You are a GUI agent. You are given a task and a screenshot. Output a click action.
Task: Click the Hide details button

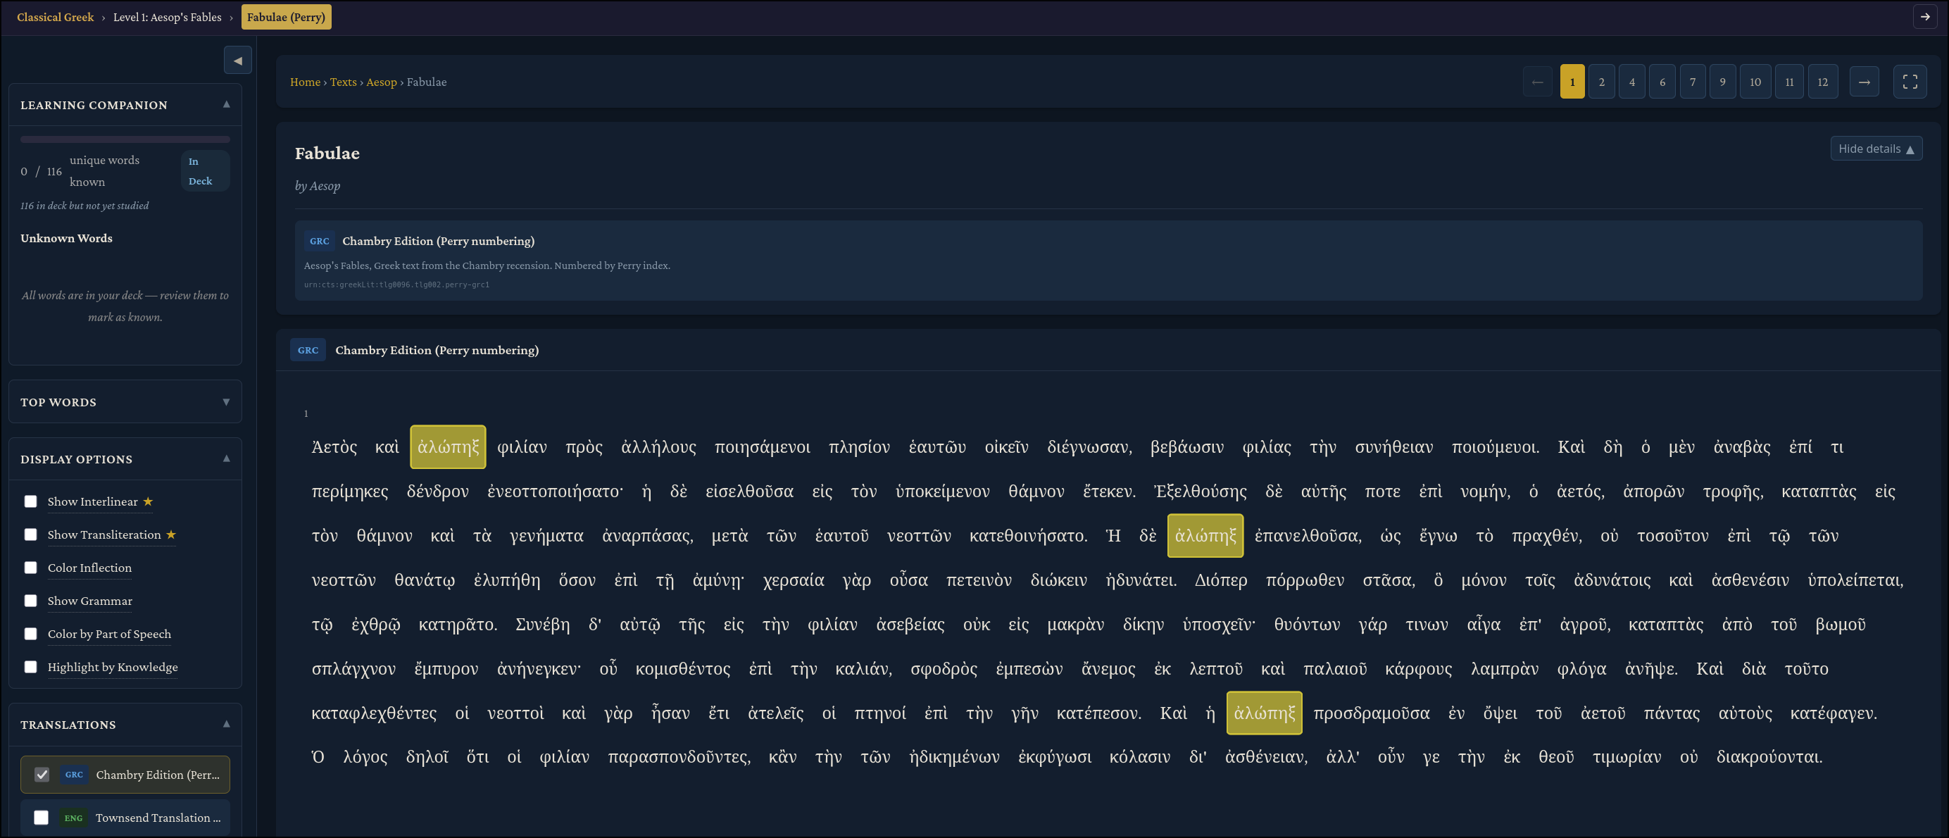(1876, 149)
